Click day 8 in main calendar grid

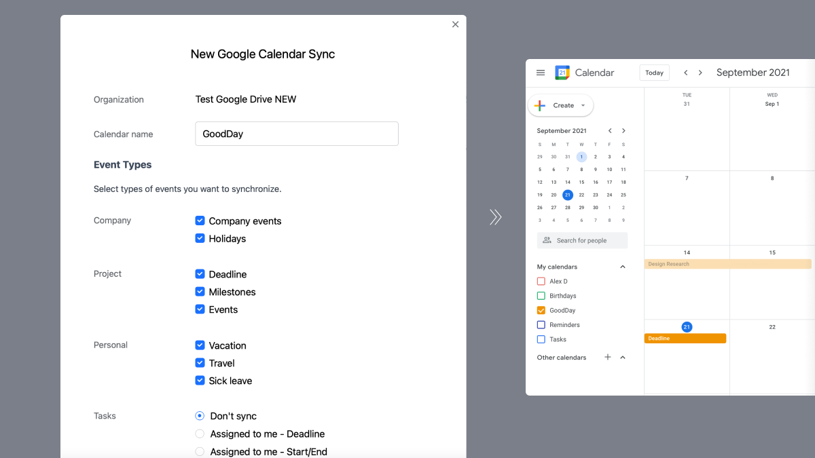pyautogui.click(x=772, y=178)
